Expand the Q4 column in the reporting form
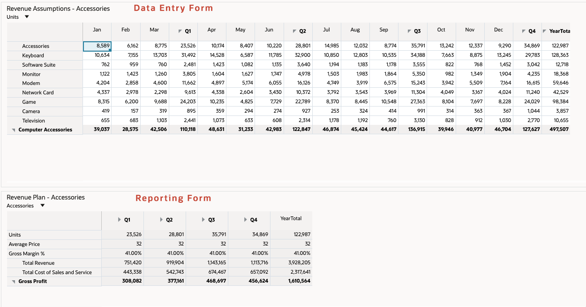 point(246,220)
